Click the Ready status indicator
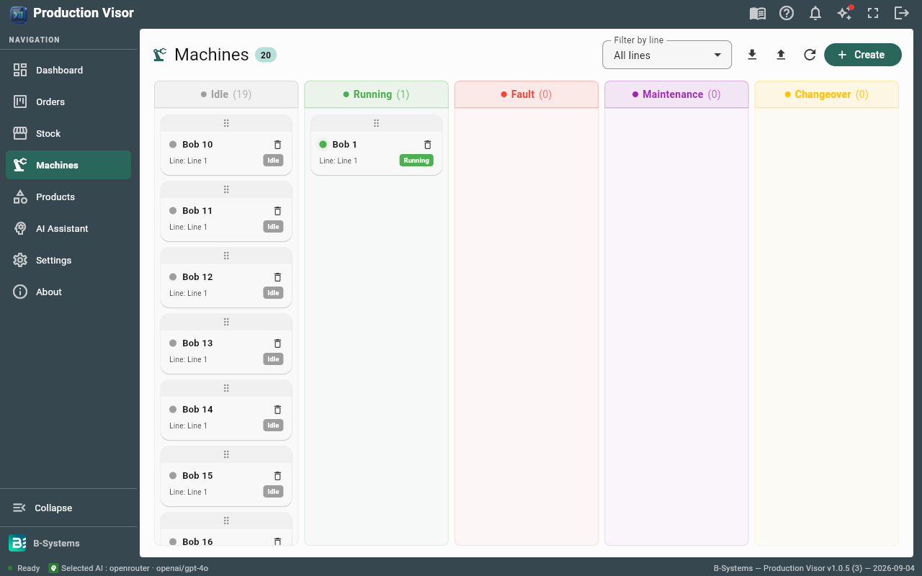Screen dimensions: 922x576 [x=23, y=568]
